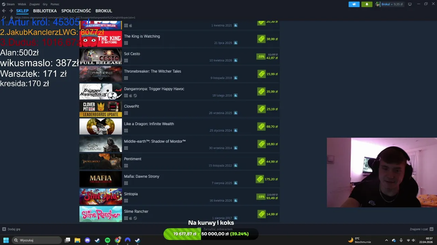Screen dimensions: 437x245
Task: Click Zarządzaj pobieraniem downloads link
Action: tap(218, 229)
